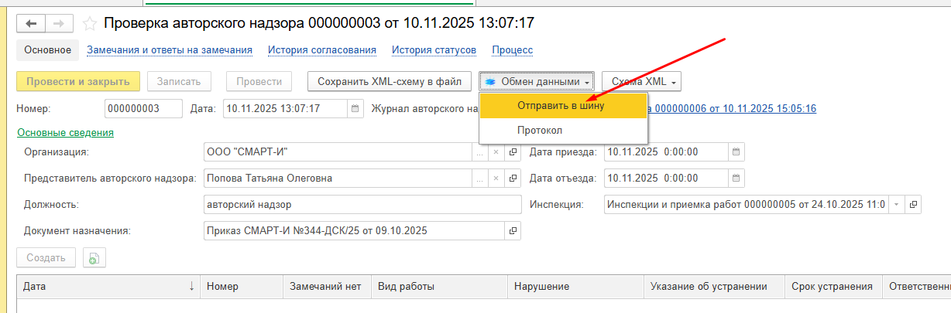Image resolution: width=951 pixels, height=313 pixels.
Task: Switch to История согласования tab
Action: (322, 50)
